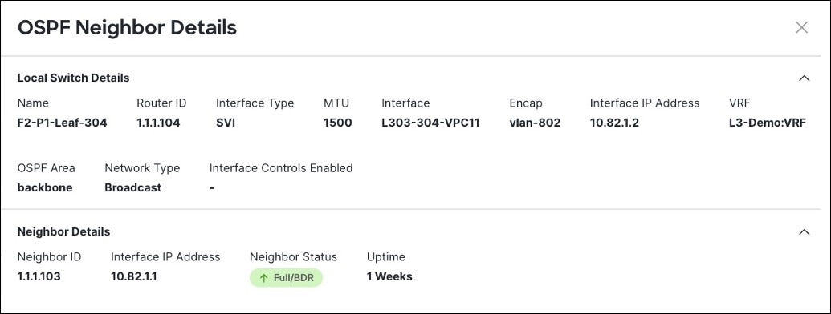Collapse the Local Switch Details section
The image size is (831, 314).
coord(804,78)
